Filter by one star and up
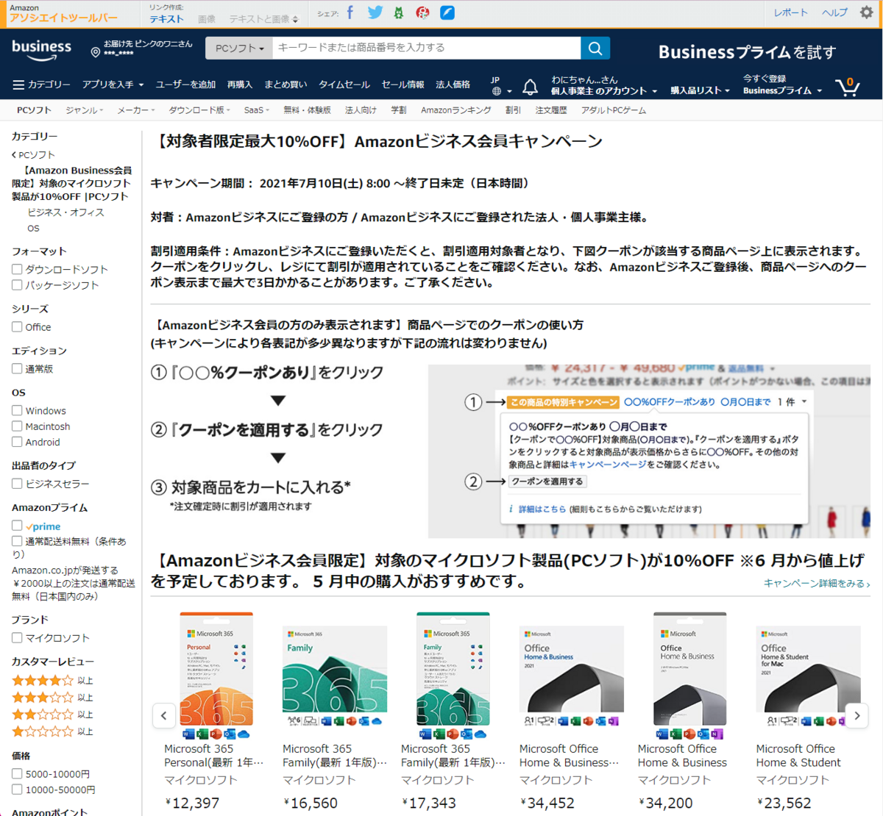The height and width of the screenshot is (816, 883). [x=52, y=731]
